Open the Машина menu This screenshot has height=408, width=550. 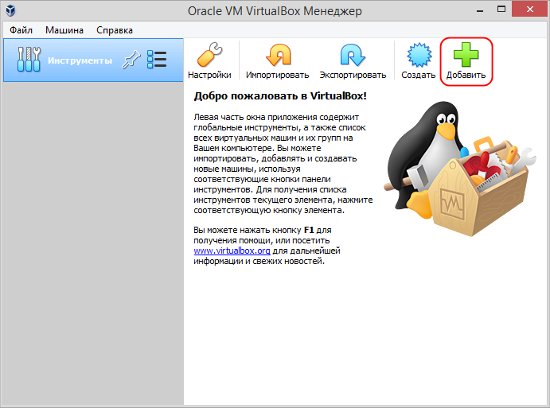tap(64, 30)
